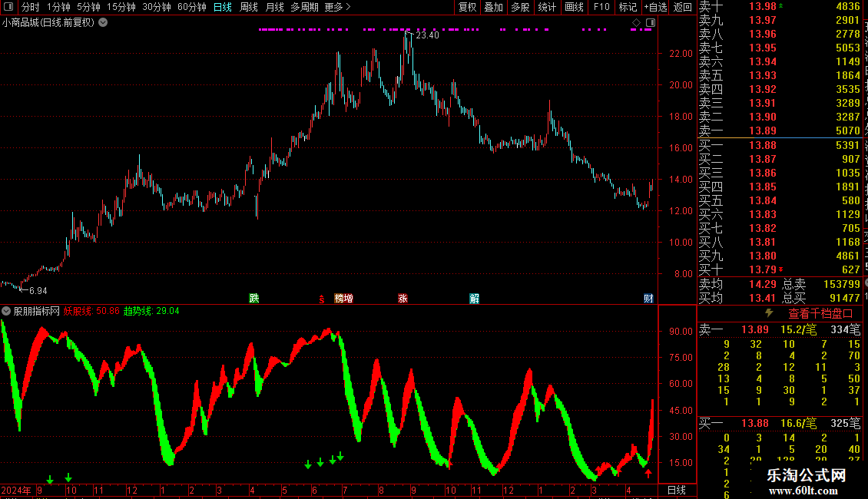This screenshot has width=868, height=499.
Task: Switch to 分时 intraday view
Action: tap(31, 7)
